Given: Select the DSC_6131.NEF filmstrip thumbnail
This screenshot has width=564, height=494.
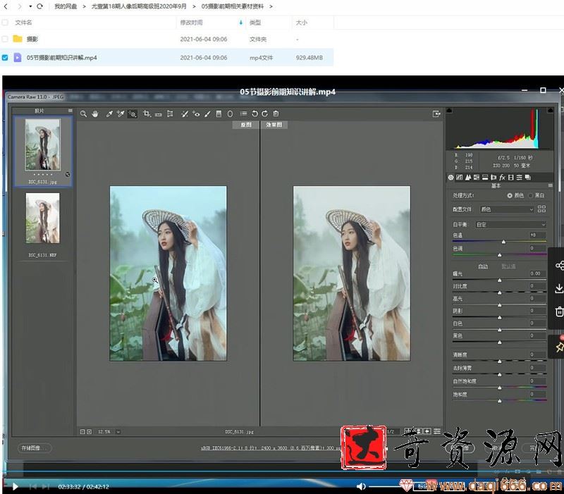Looking at the screenshot, I should coord(43,218).
